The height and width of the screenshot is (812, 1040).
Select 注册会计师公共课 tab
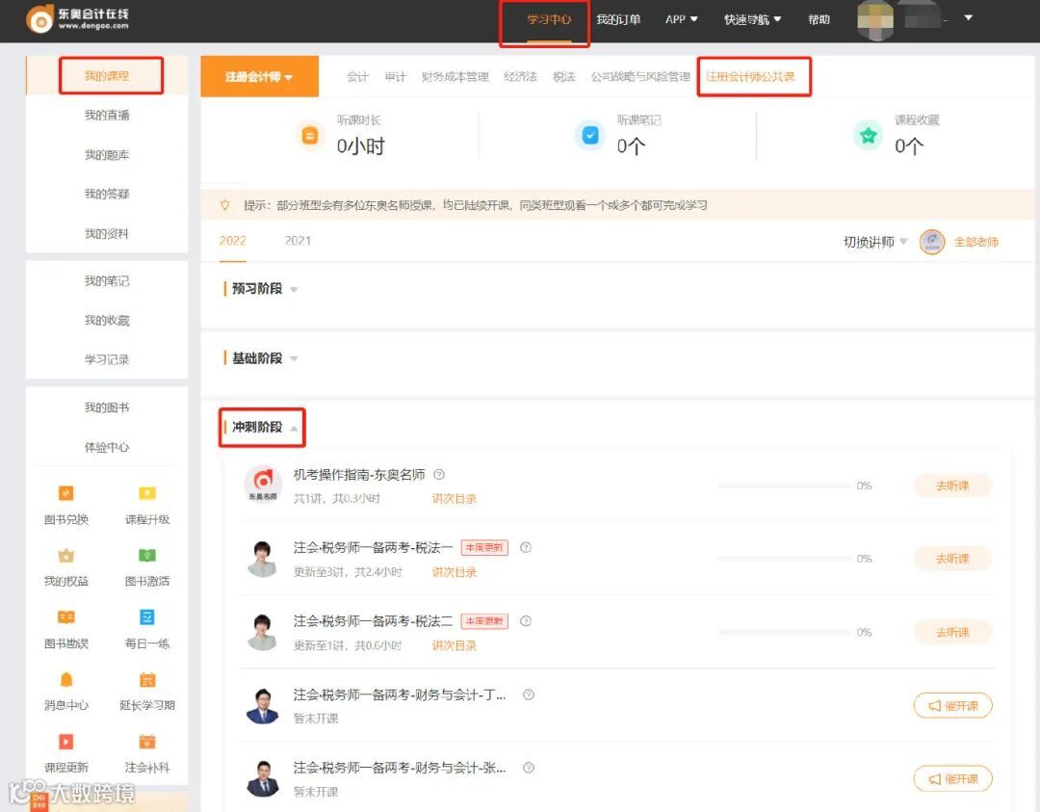(750, 77)
